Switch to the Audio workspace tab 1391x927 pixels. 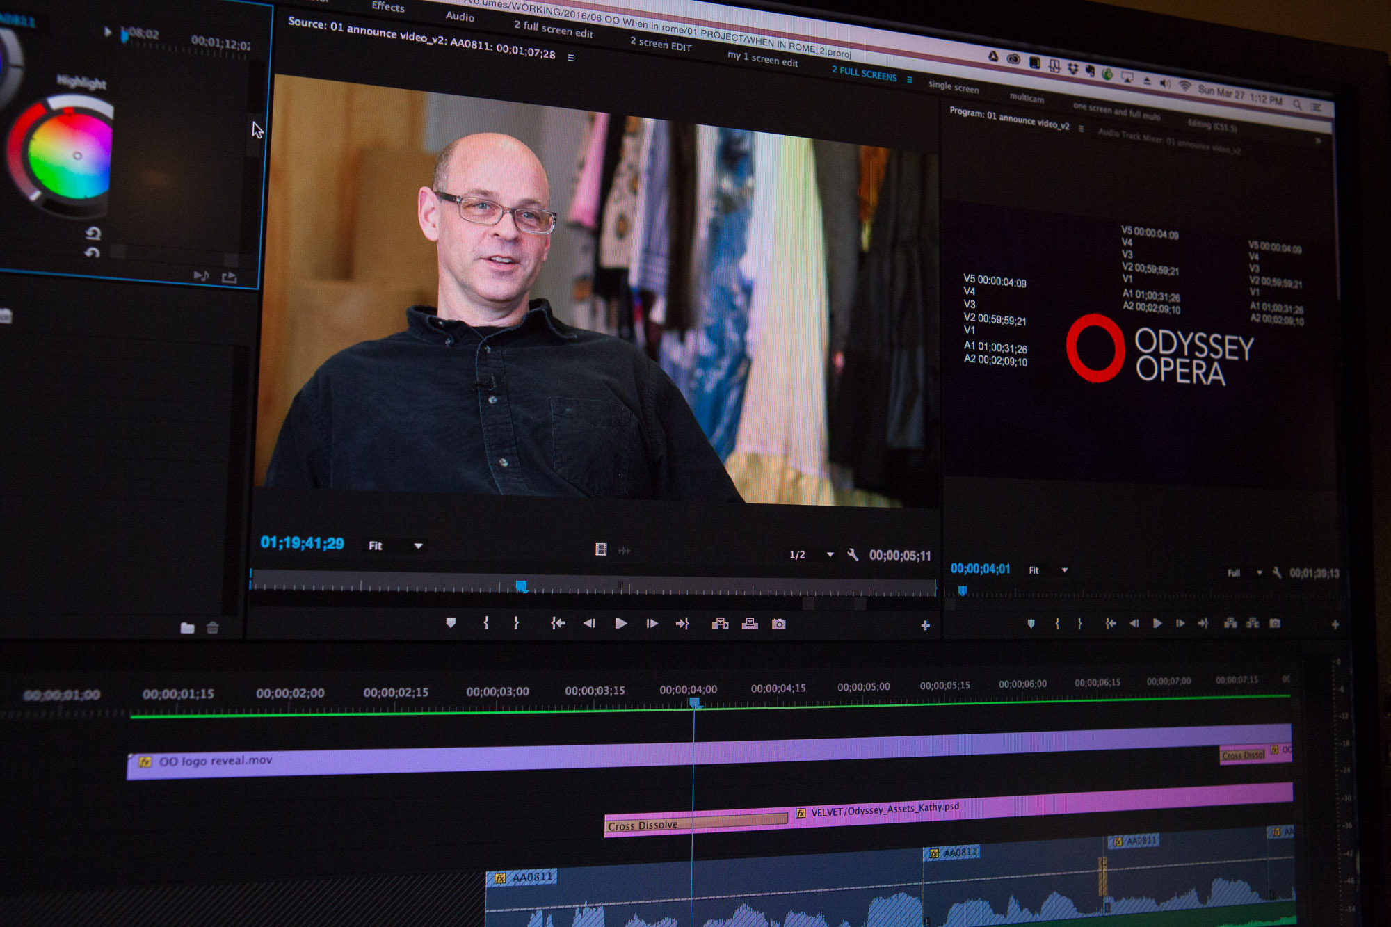tap(460, 16)
